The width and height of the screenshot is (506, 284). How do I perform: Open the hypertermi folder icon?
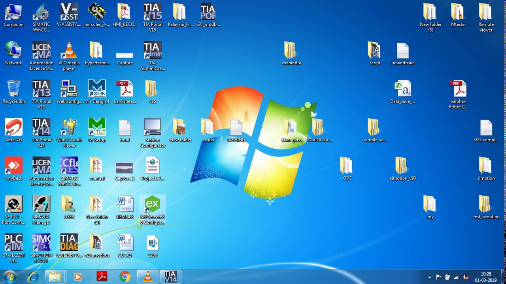[x=97, y=54]
